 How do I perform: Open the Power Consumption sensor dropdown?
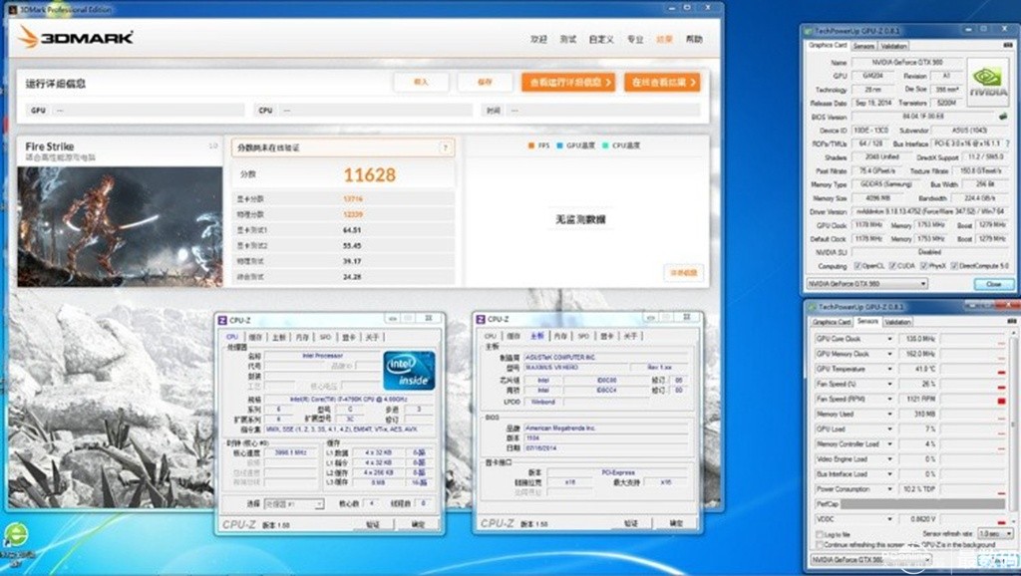click(889, 488)
